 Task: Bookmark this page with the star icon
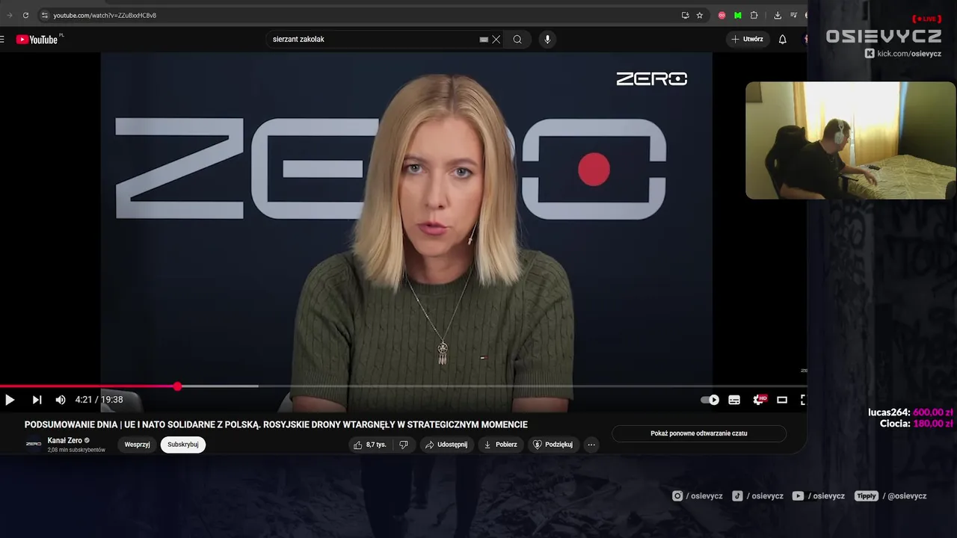click(700, 15)
